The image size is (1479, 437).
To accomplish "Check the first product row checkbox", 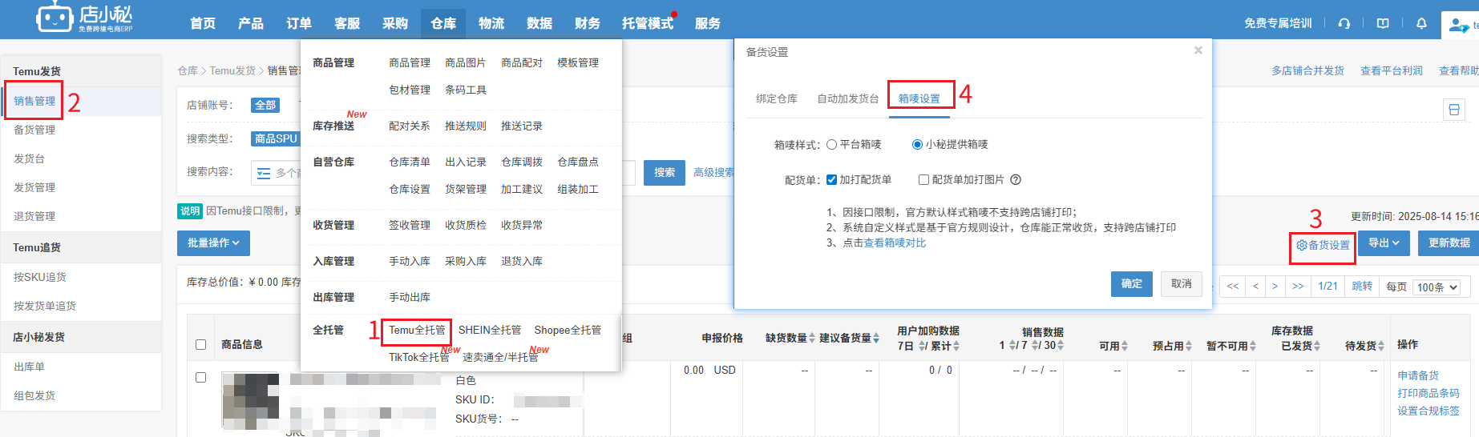I will [x=201, y=378].
